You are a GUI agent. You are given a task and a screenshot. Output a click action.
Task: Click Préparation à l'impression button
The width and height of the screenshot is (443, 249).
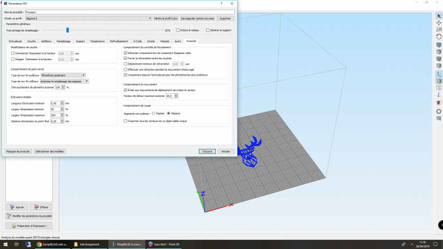pyautogui.click(x=29, y=226)
